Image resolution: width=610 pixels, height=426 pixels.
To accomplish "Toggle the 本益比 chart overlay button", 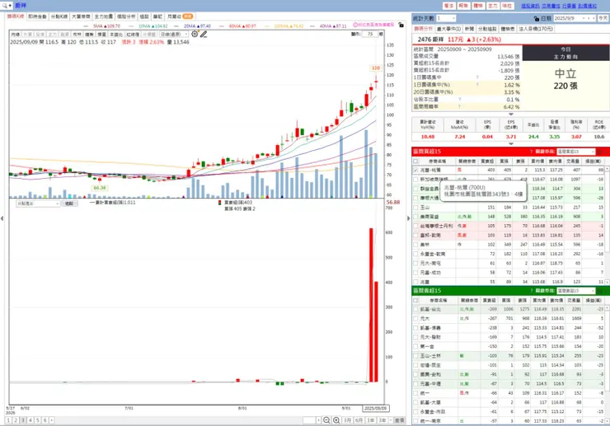I will point(115,35).
